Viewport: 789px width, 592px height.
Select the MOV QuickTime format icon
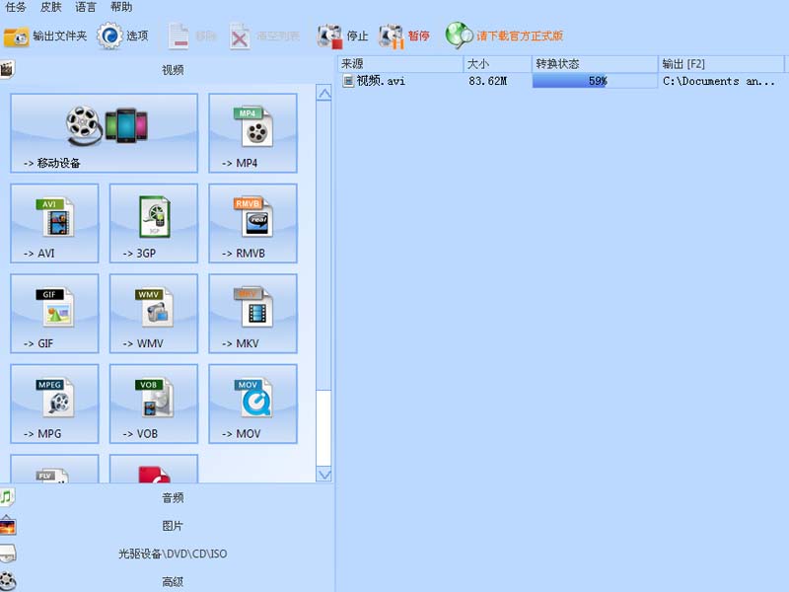click(251, 403)
